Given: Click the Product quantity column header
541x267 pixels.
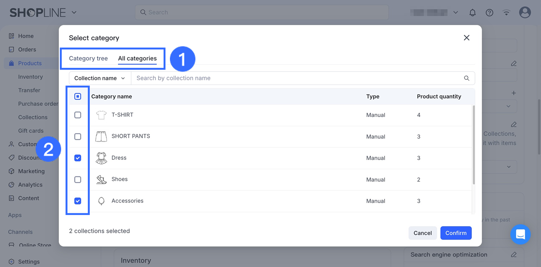Looking at the screenshot, I should [x=439, y=96].
